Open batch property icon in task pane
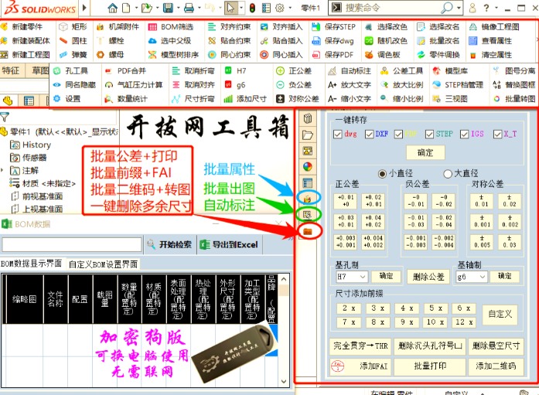539x395 pixels. point(308,198)
